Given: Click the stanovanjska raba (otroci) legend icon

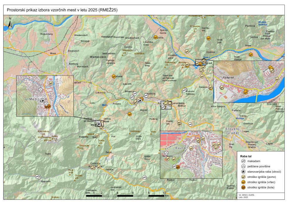Looking at the screenshot, I should (243, 172).
